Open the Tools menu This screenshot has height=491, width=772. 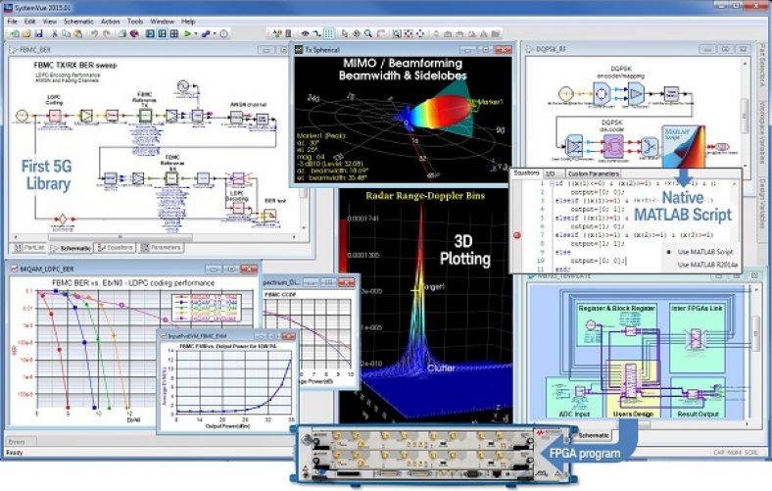click(x=135, y=22)
